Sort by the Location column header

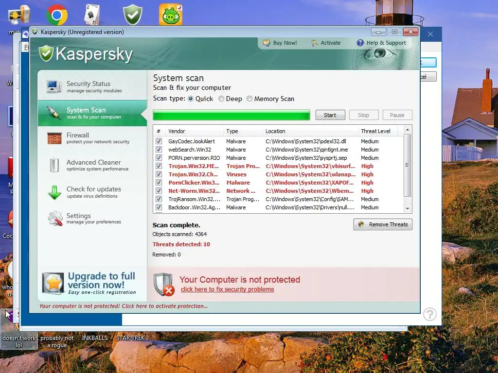point(311,131)
